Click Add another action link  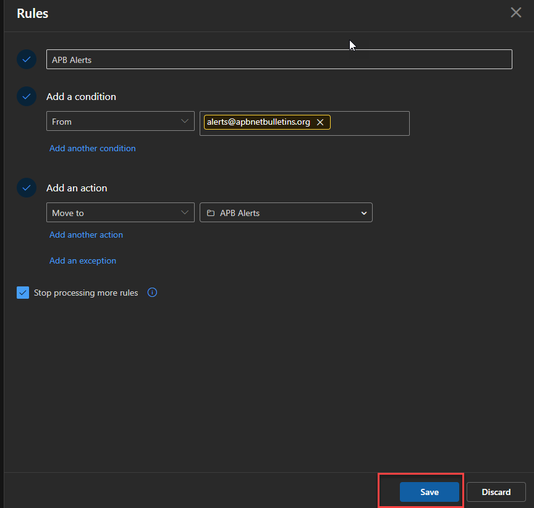tap(86, 235)
